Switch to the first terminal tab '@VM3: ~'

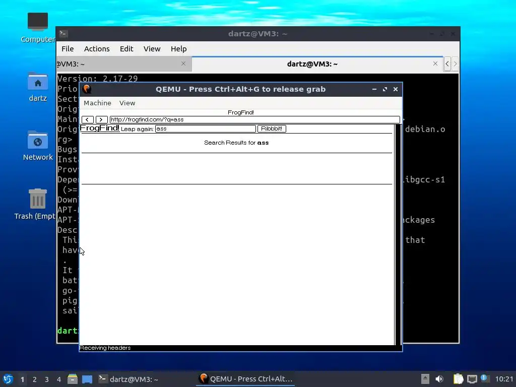pyautogui.click(x=124, y=64)
